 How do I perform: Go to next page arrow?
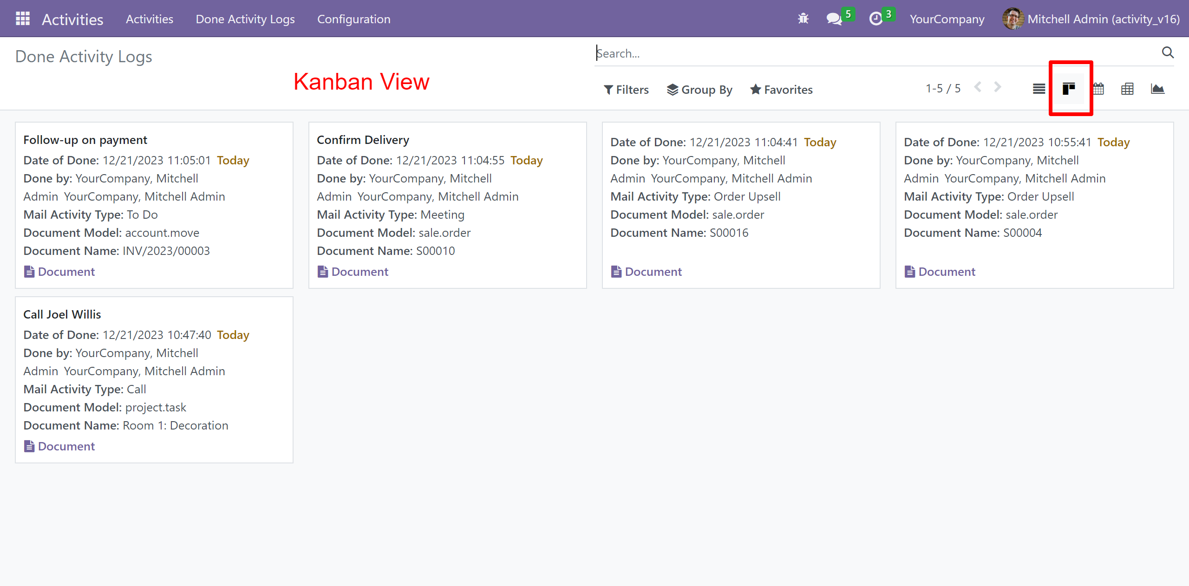pos(998,87)
